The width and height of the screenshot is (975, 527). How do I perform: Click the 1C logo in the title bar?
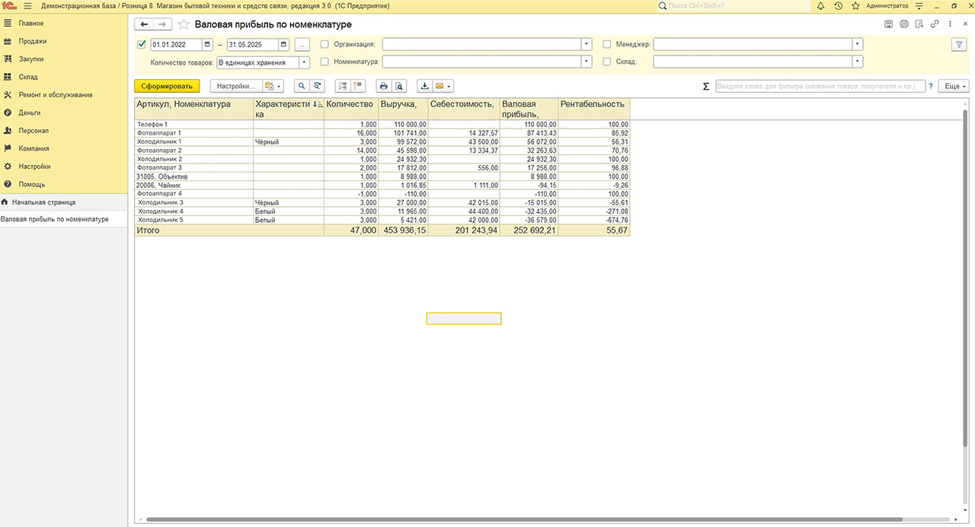click(10, 5)
